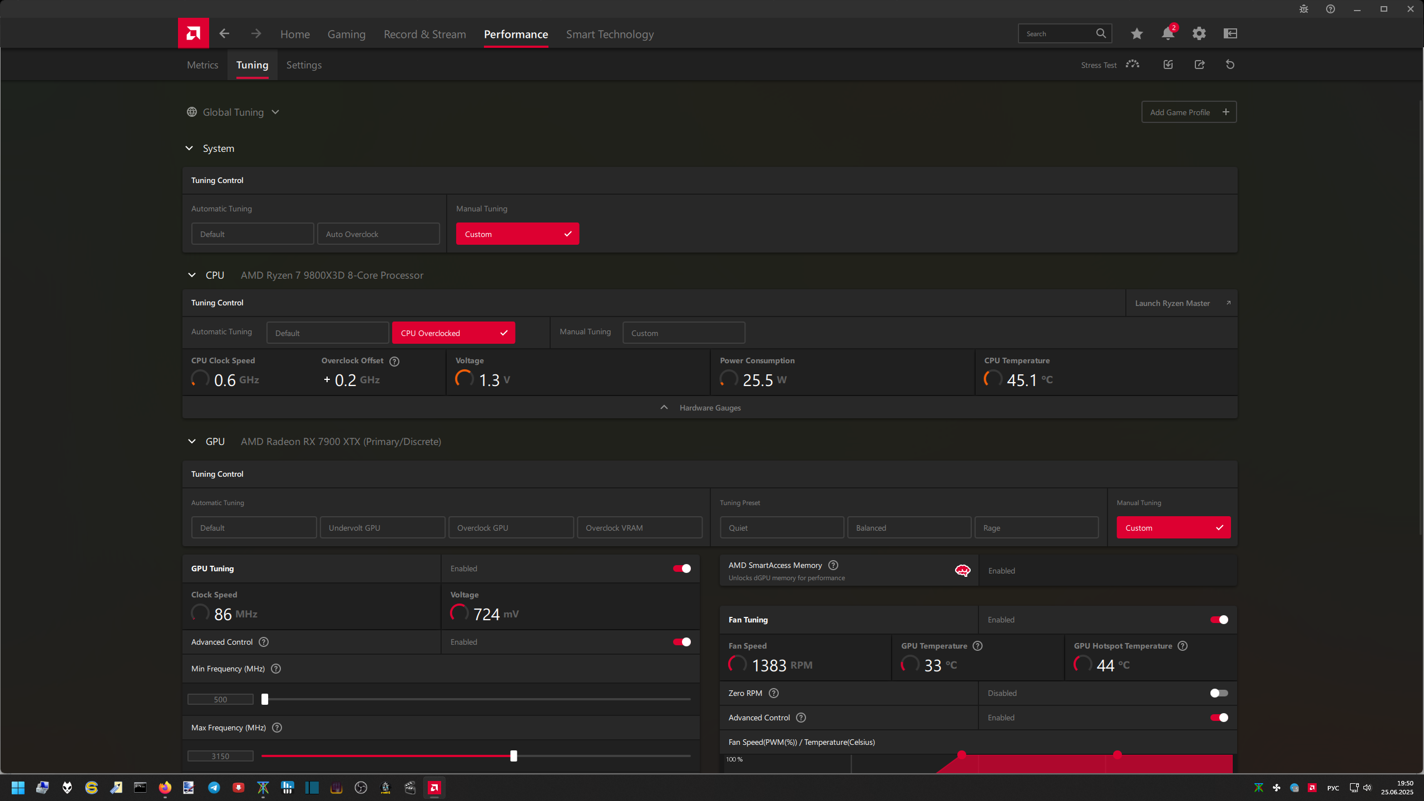
Task: Enable the Zero RPM toggle
Action: tap(1219, 693)
